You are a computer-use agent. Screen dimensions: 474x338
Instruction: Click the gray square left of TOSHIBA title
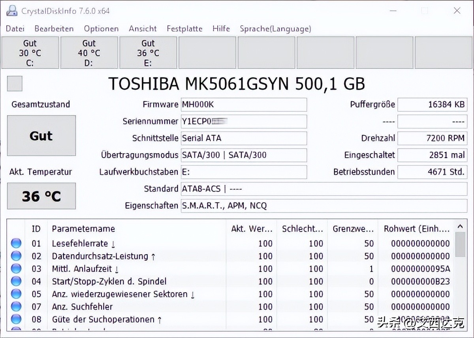[x=15, y=84]
